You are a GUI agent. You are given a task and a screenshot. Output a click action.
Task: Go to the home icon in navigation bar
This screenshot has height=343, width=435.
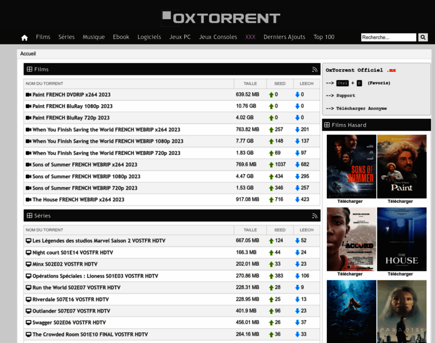[x=25, y=37]
